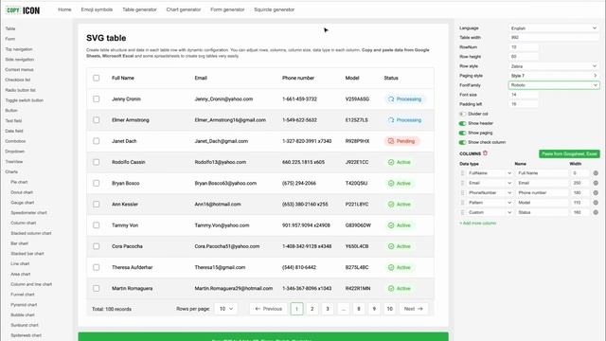Remove the Status column row
This screenshot has height=341, width=606.
596,212
